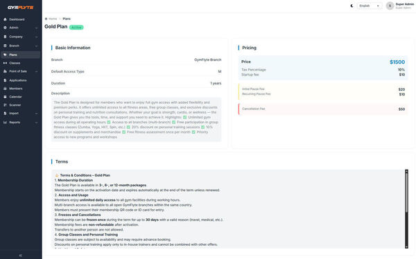This screenshot has width=416, height=259.
Task: Click the Point of Sale icon
Action: [x=5, y=71]
